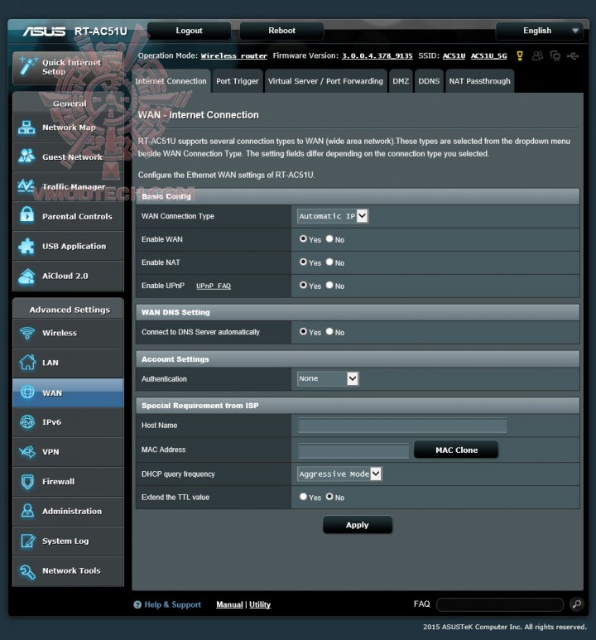596x640 pixels.
Task: Click the FAQ search magnifier icon
Action: coord(576,604)
